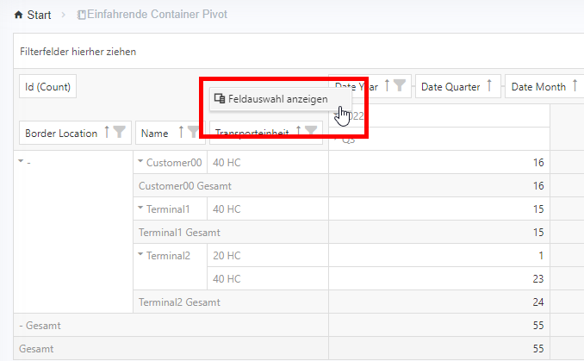The width and height of the screenshot is (584, 361).
Task: Collapse the Terminal2 row group
Action: coord(141,255)
